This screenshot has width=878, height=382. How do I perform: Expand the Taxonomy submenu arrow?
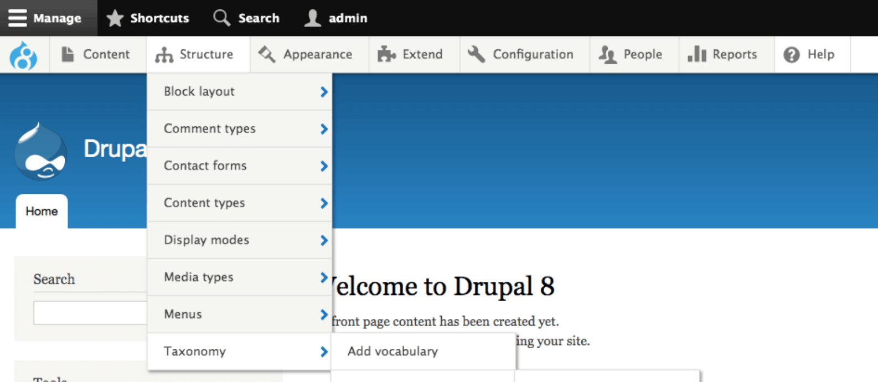coord(324,352)
